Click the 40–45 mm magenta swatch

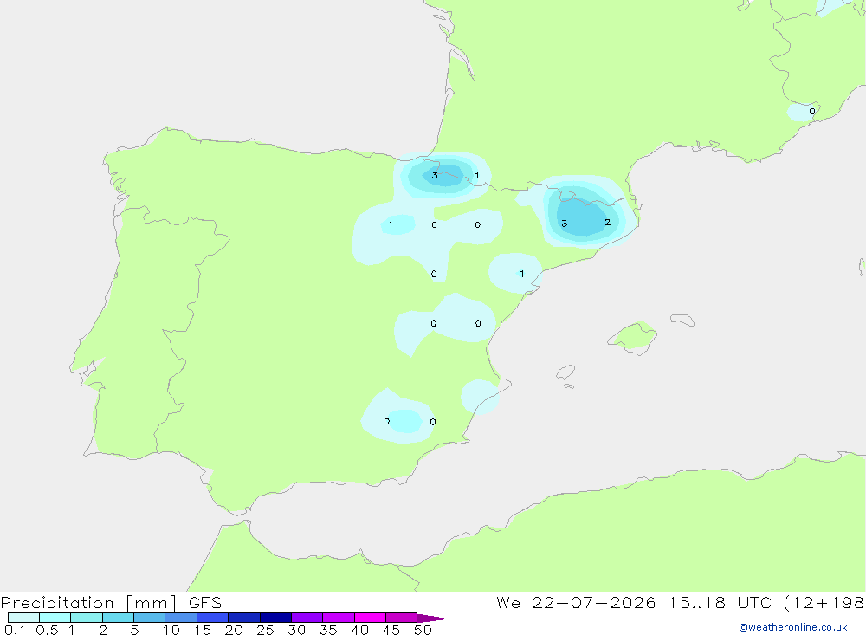click(370, 618)
